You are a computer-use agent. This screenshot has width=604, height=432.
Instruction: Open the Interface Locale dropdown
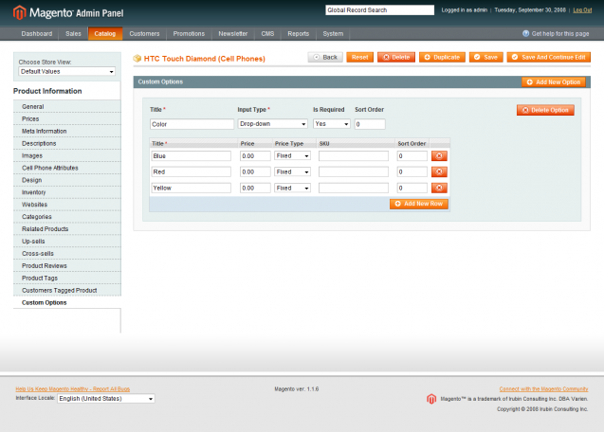click(106, 399)
